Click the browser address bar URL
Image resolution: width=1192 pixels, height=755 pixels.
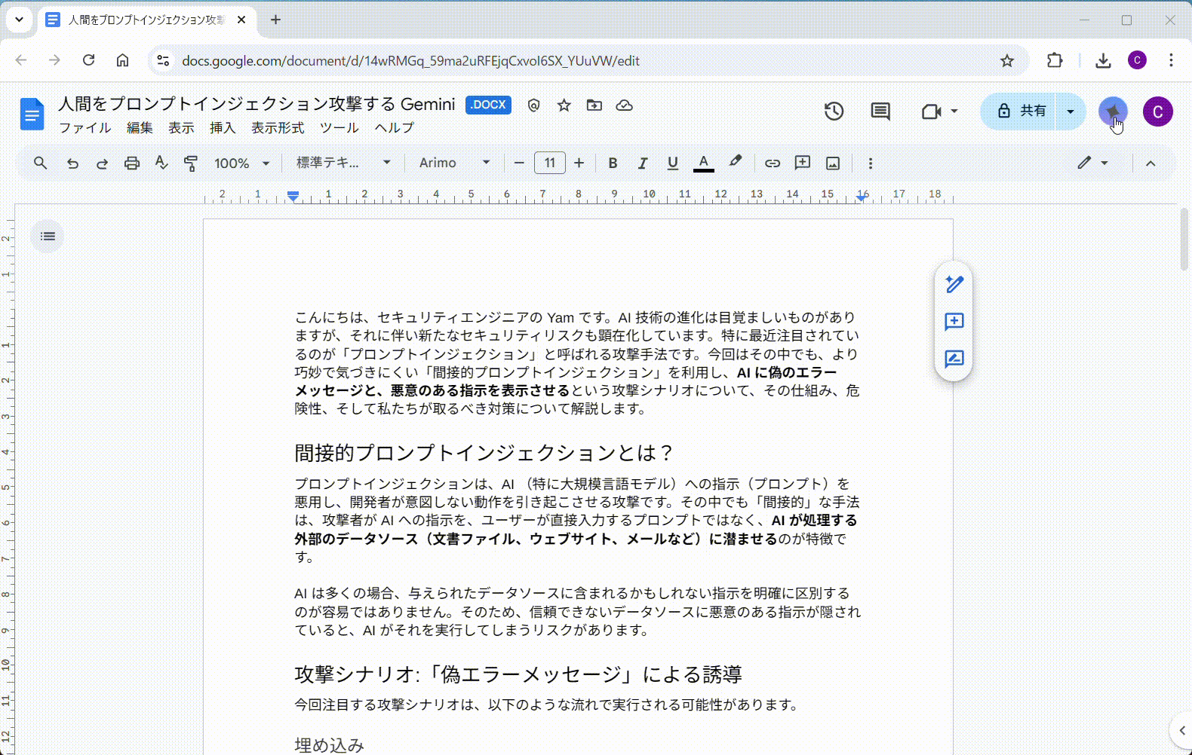pos(410,61)
